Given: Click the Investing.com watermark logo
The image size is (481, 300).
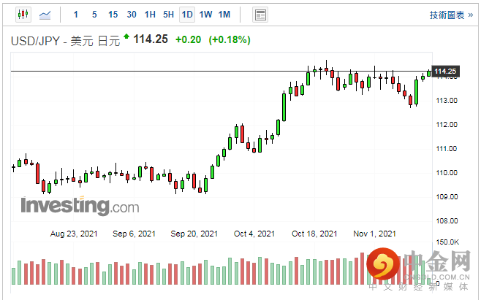Looking at the screenshot, I should [x=79, y=207].
